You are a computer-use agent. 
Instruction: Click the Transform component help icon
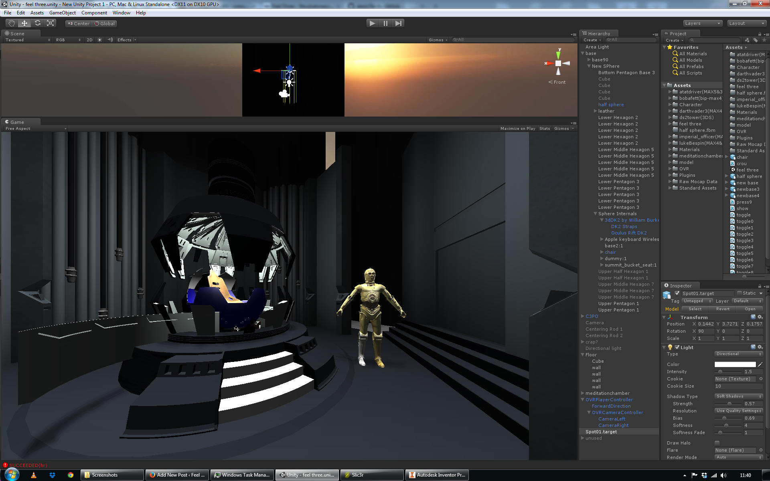(753, 317)
